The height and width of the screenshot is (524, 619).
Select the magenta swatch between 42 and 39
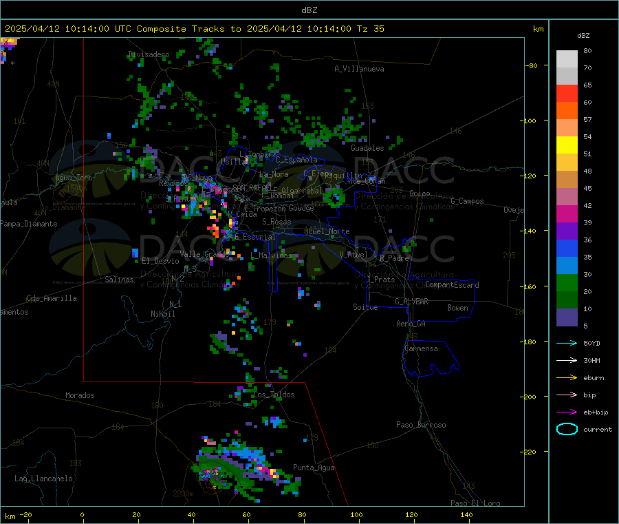point(567,213)
